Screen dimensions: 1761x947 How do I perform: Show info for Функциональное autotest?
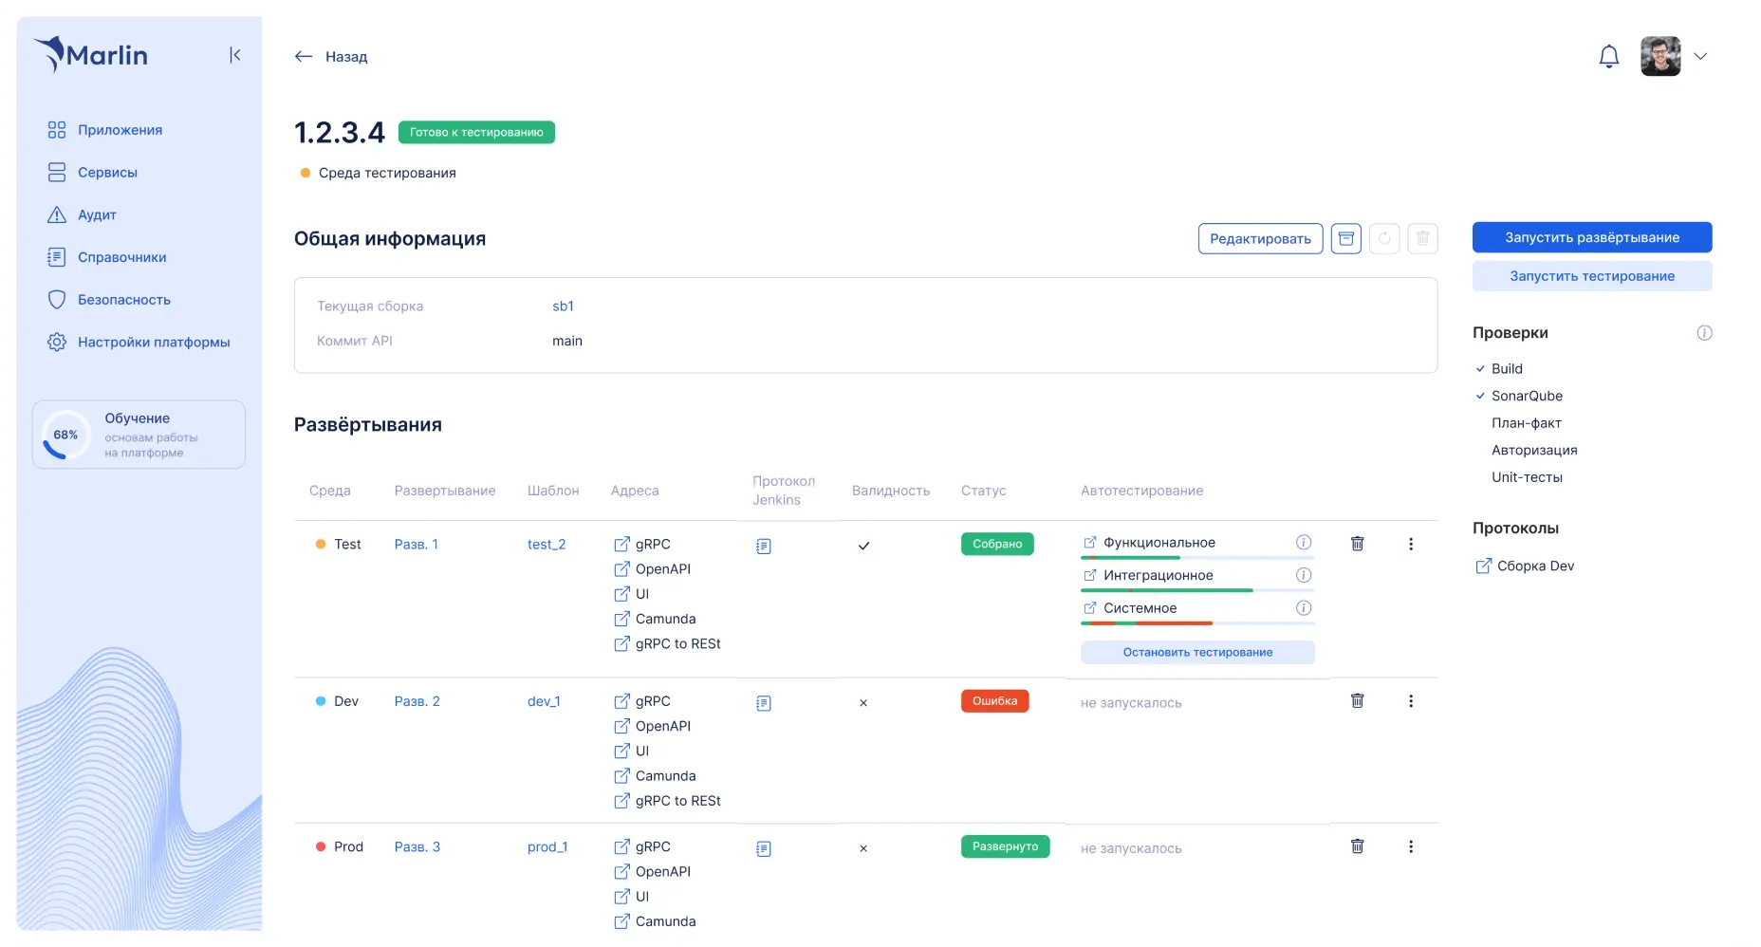pyautogui.click(x=1304, y=543)
